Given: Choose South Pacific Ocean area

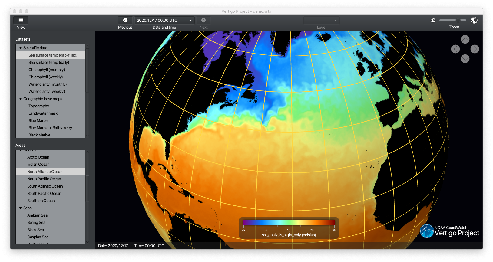Looking at the screenshot, I should pyautogui.click(x=44, y=193).
